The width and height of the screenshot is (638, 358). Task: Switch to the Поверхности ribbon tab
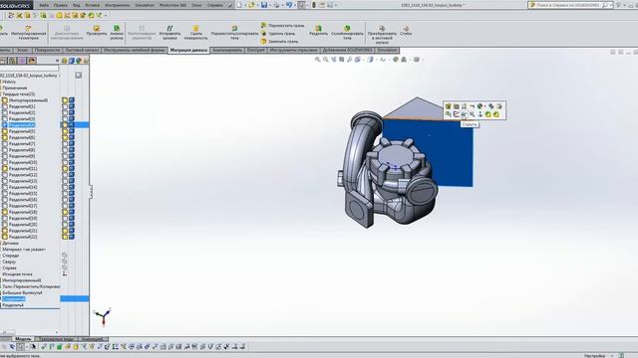[x=47, y=51]
